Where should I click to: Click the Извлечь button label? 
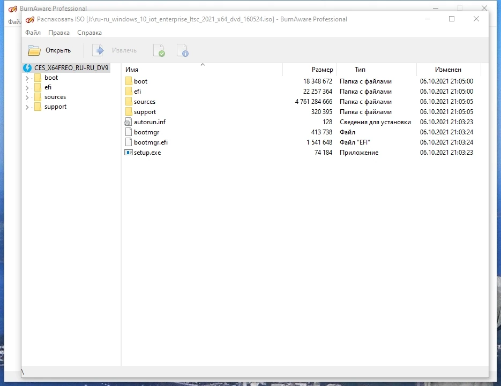[x=124, y=50]
